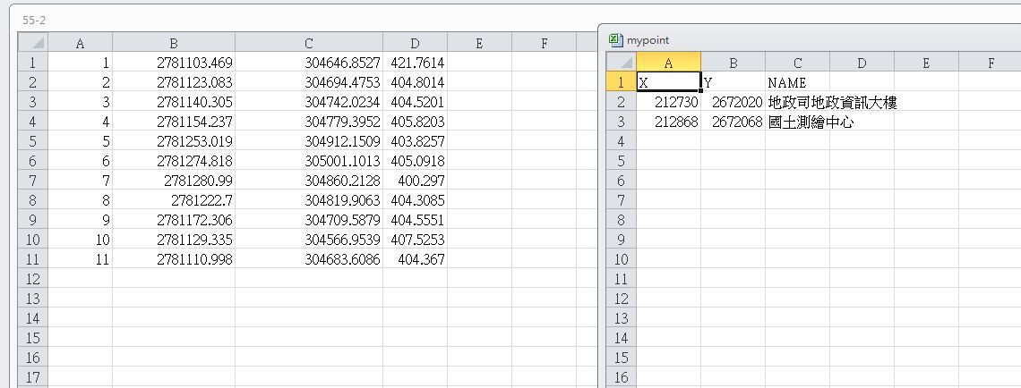
Task: Click cell containing 2781110.998
Action: pyautogui.click(x=174, y=259)
